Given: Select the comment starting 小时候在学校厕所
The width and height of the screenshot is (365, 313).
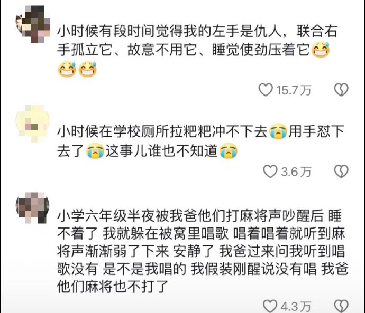Looking at the screenshot, I should (200, 141).
